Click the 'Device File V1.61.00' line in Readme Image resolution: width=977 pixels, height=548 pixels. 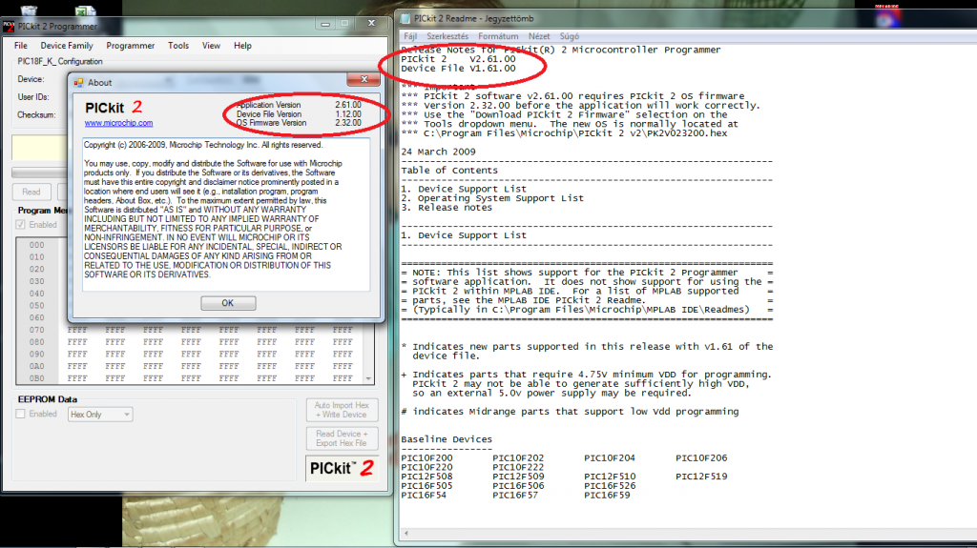(458, 69)
